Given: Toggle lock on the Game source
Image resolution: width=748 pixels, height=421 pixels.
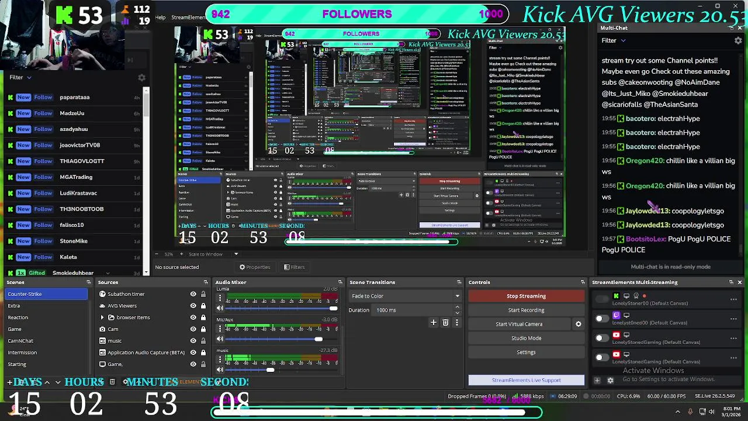Looking at the screenshot, I should pyautogui.click(x=203, y=364).
